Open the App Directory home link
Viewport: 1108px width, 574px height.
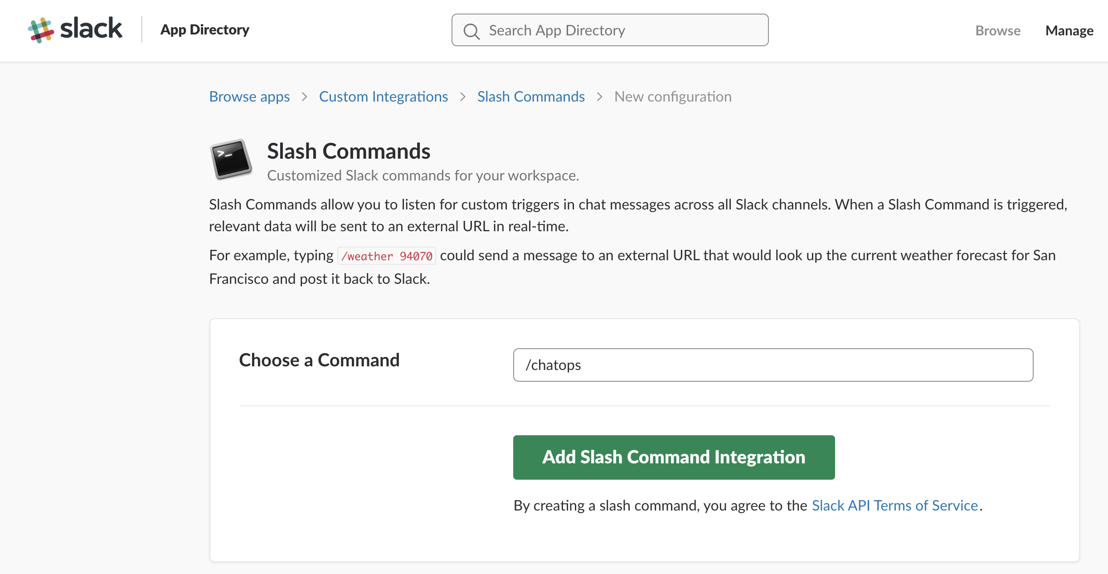coord(204,30)
